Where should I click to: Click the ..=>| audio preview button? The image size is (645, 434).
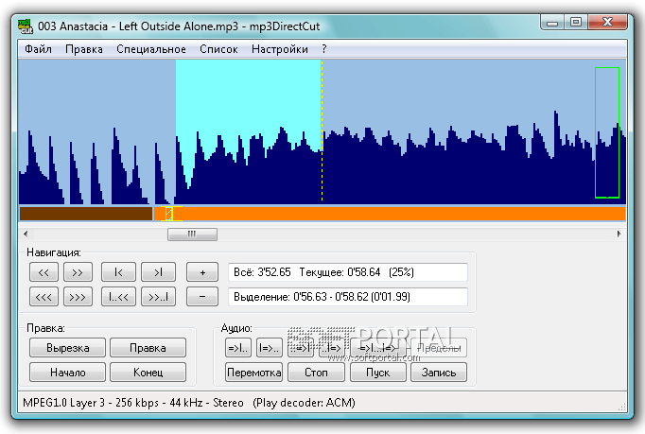301,348
